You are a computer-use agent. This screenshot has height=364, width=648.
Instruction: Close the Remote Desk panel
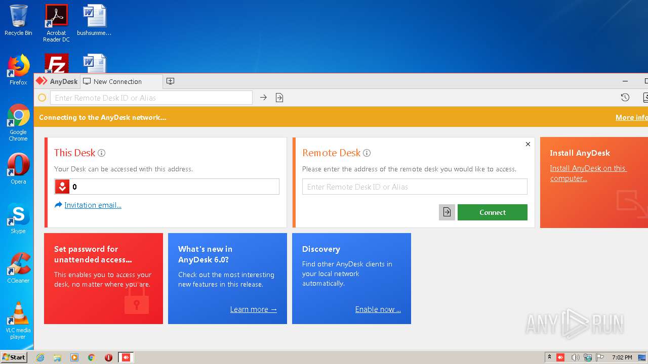click(528, 144)
